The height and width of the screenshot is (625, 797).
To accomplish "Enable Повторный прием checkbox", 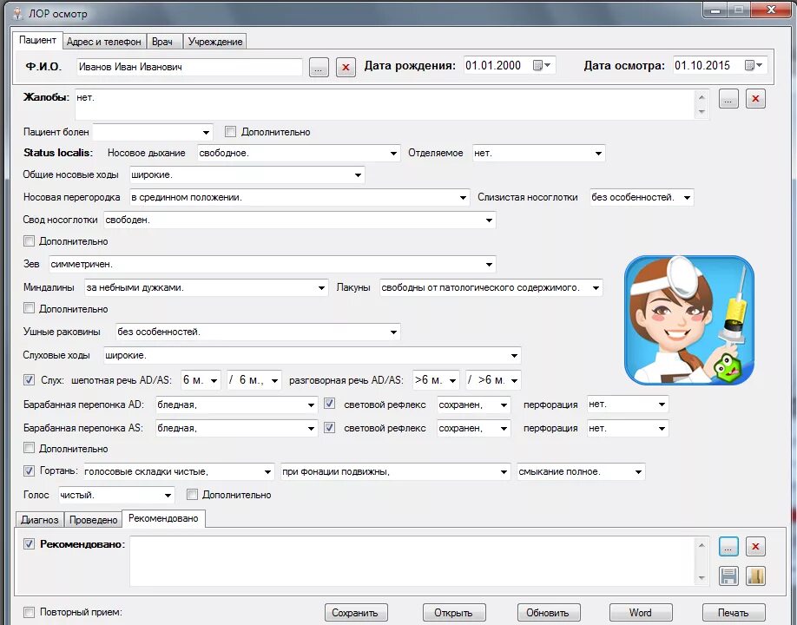I will [29, 612].
